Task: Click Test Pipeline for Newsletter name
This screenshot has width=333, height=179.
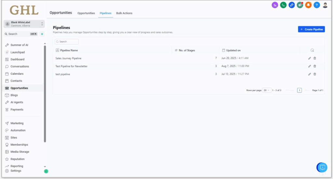Action: (x=71, y=66)
